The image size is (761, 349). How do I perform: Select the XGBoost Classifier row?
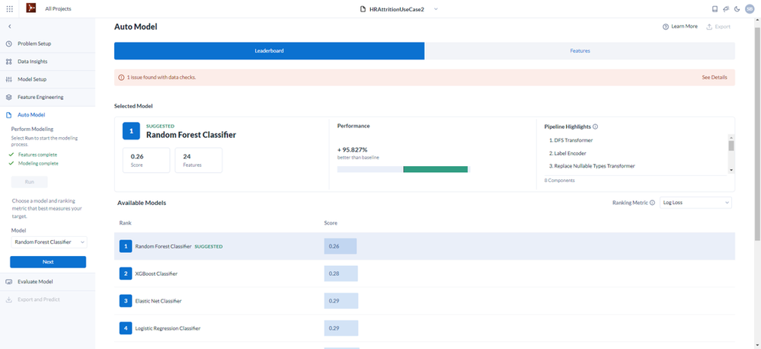424,274
